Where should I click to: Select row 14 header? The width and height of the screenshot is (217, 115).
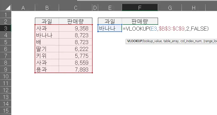click(6, 104)
